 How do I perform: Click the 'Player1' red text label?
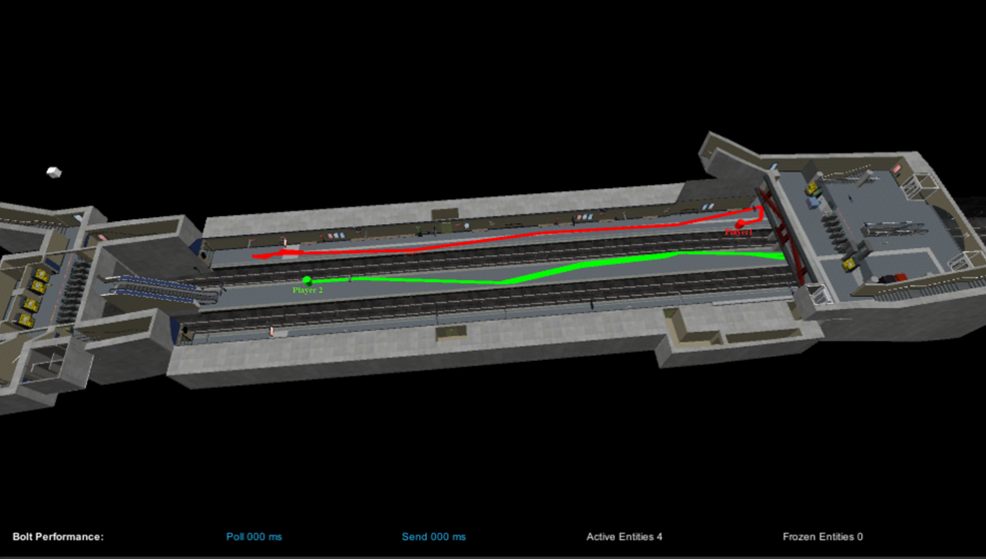click(739, 232)
